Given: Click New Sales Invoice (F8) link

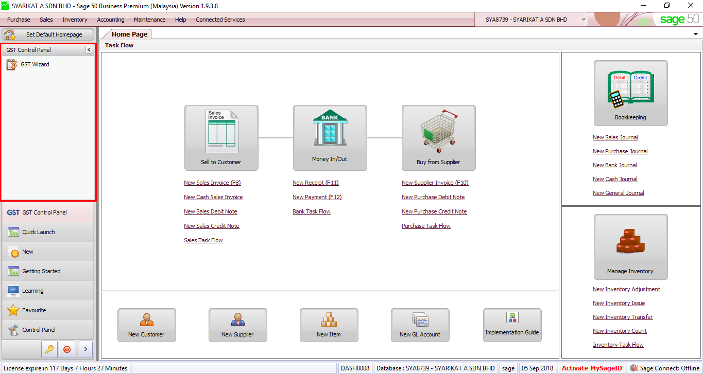Looking at the screenshot, I should click(x=212, y=183).
